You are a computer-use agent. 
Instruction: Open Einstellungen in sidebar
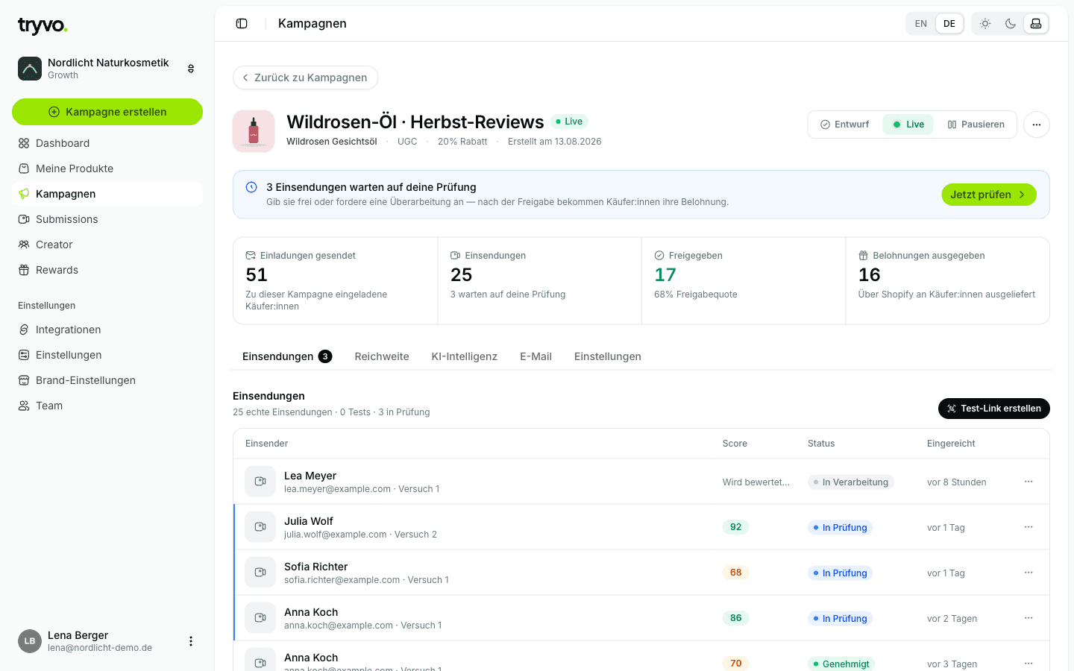coord(107,355)
